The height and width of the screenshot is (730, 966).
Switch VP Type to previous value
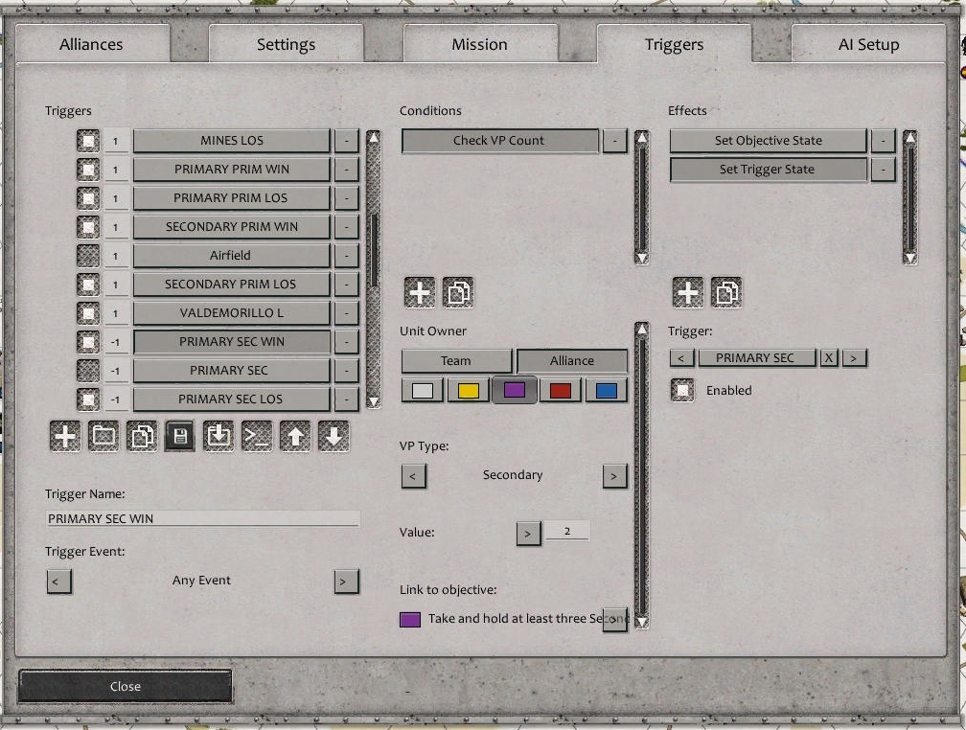pyautogui.click(x=413, y=476)
